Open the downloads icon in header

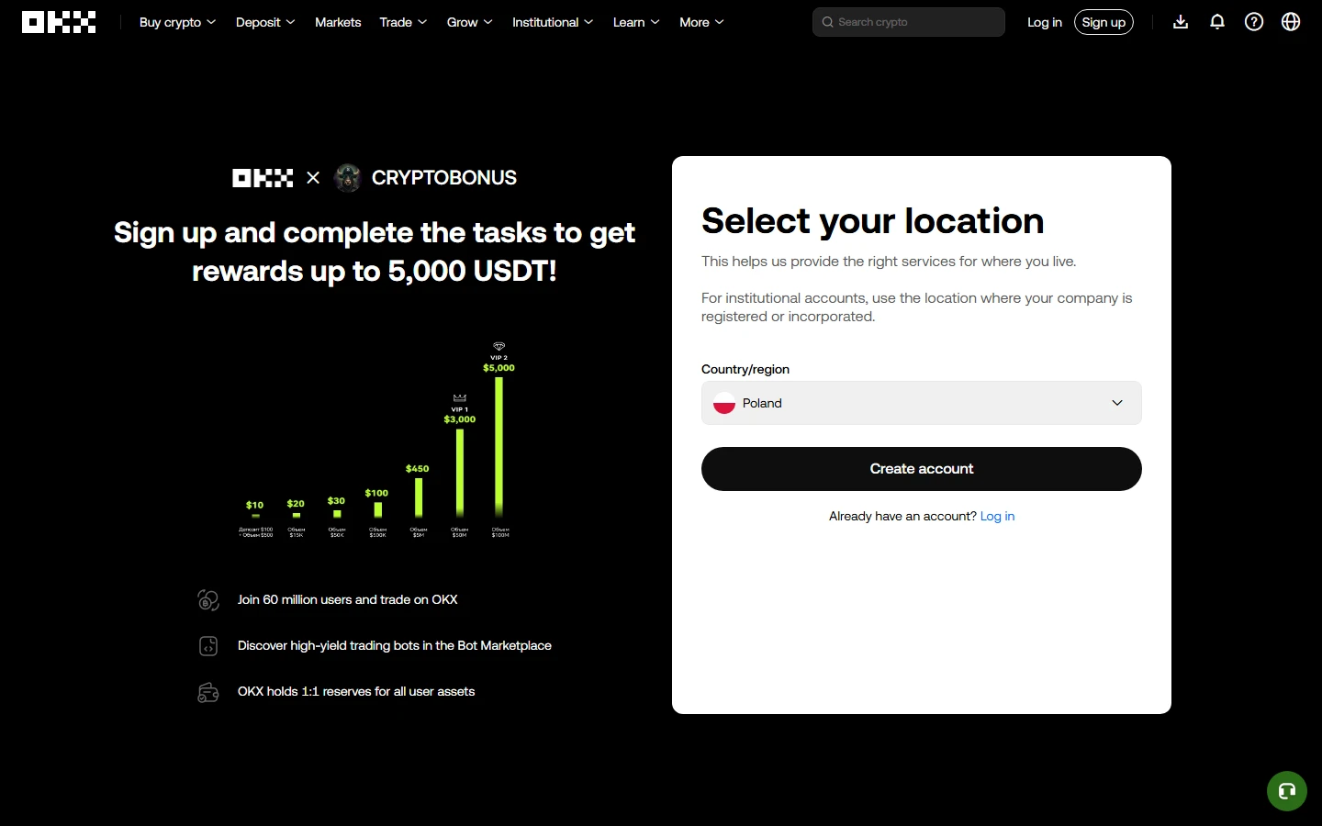click(1181, 22)
